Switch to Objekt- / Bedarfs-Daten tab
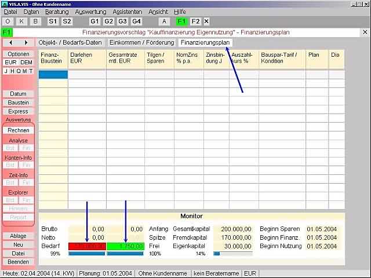This screenshot has width=371, height=278. 70,42
